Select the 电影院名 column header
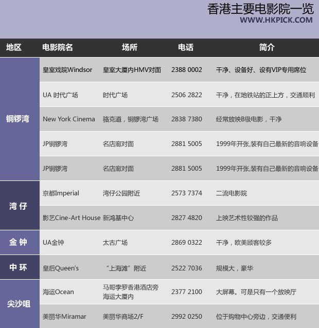 point(58,47)
